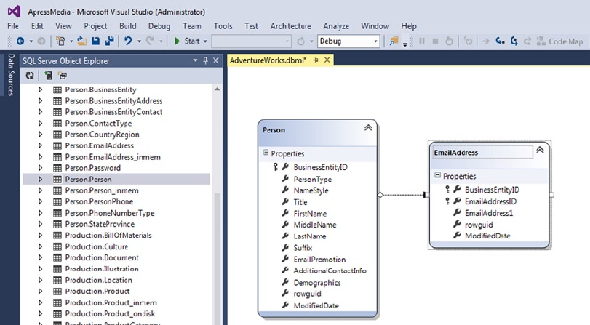Open the File menu
The height and width of the screenshot is (325, 590).
pos(13,26)
